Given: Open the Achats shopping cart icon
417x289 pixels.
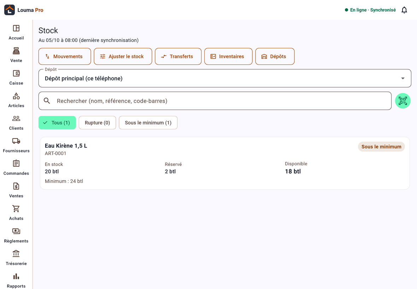Looking at the screenshot, I should (x=16, y=209).
